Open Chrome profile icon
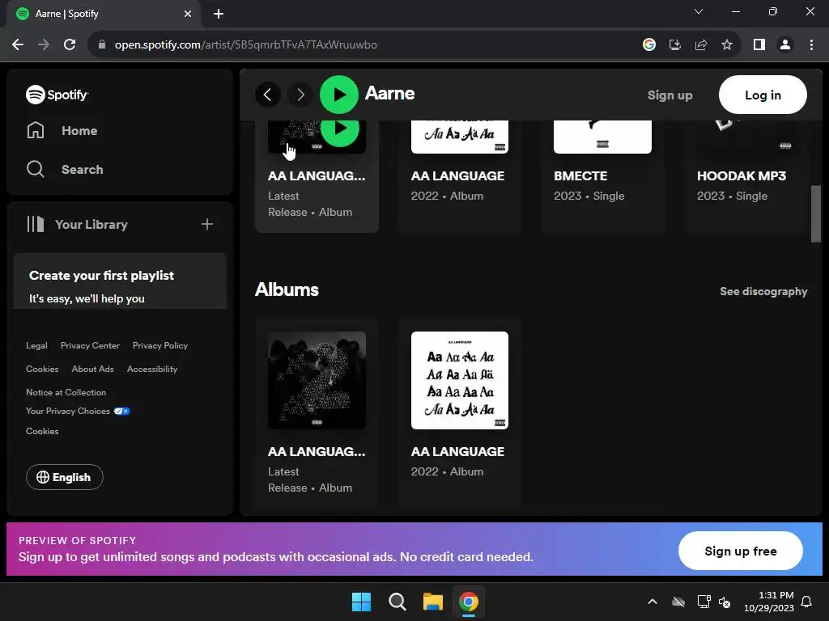829x621 pixels. click(x=785, y=45)
